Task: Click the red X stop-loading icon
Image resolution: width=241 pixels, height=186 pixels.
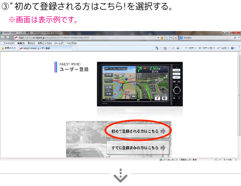Action: point(176,38)
